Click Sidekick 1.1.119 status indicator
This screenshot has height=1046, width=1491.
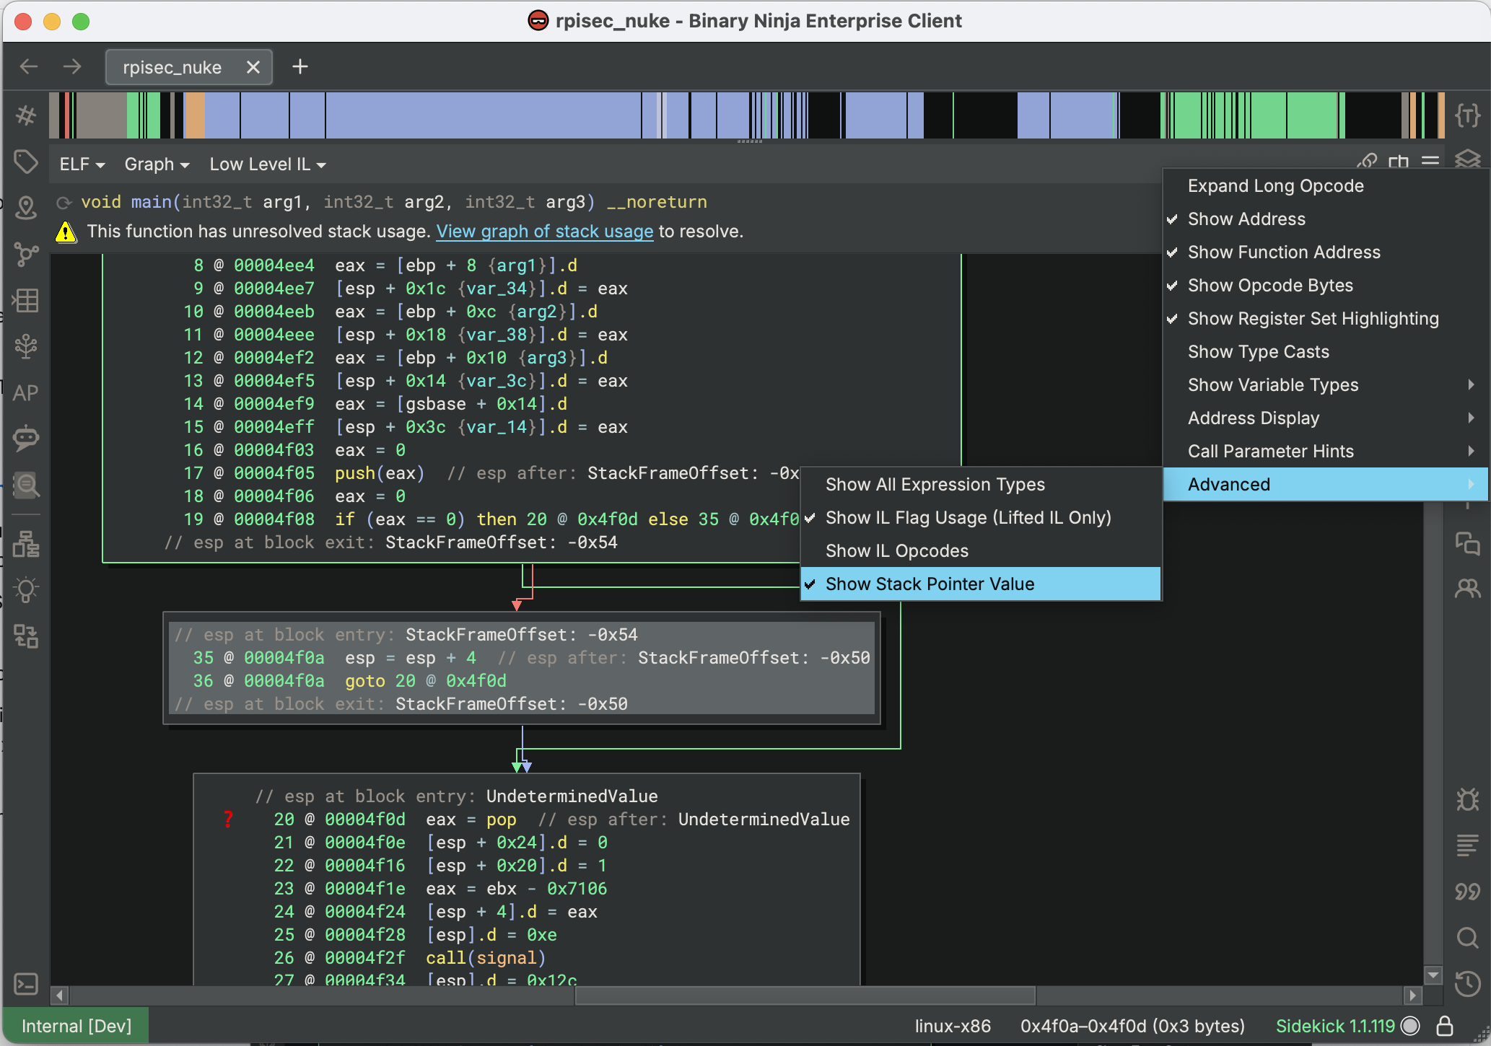[1335, 1026]
